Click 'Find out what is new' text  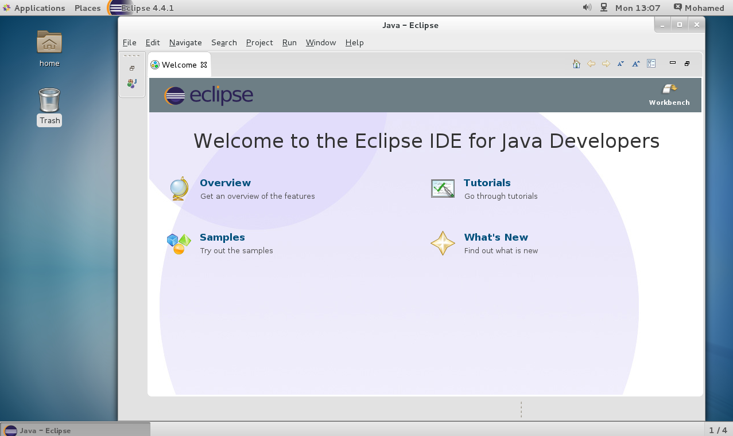[x=501, y=250]
